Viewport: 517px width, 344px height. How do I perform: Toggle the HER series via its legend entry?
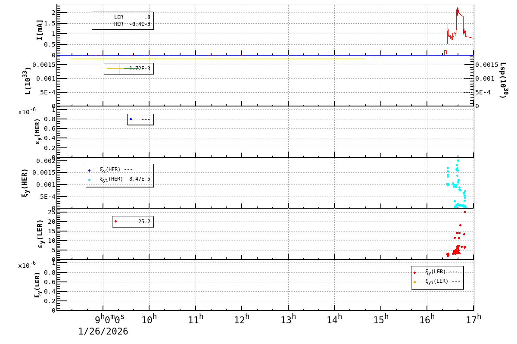125,24
